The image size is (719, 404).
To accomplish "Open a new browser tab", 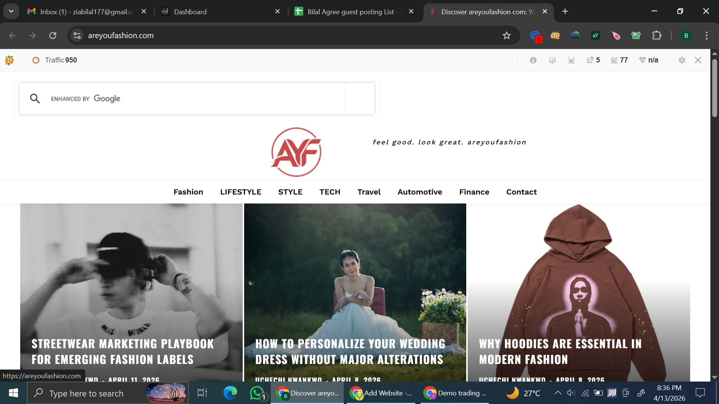I will click(x=565, y=12).
